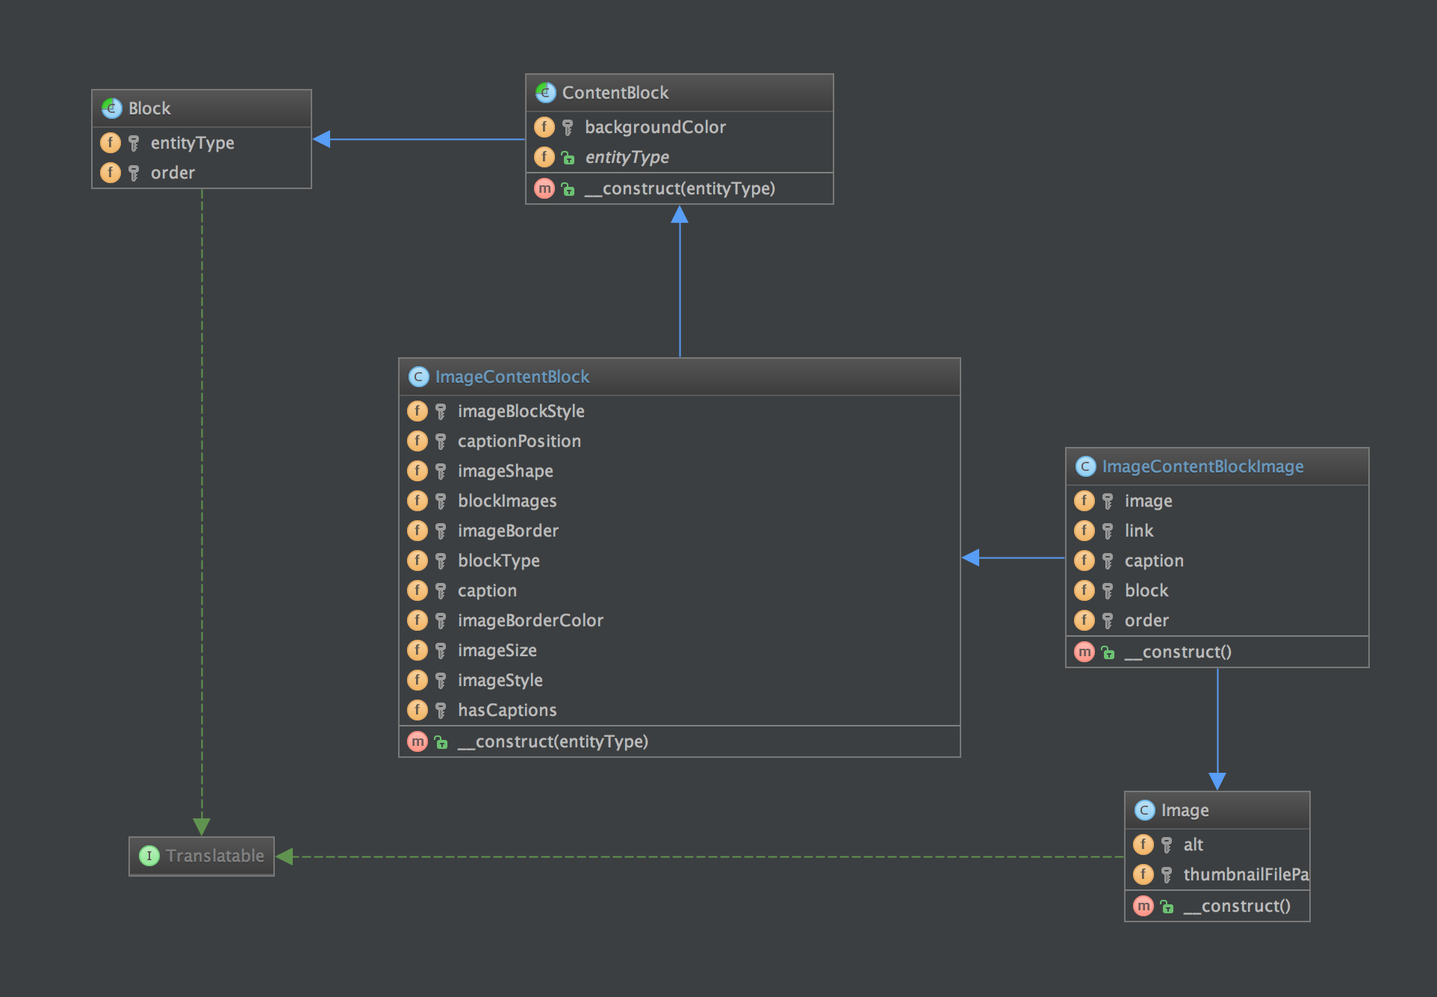Click field icon beside captionPosition

click(418, 441)
